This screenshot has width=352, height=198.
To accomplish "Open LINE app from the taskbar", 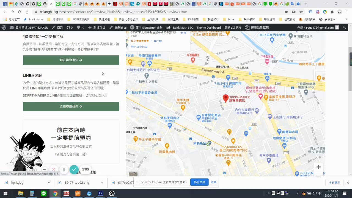I will click(x=43, y=193).
